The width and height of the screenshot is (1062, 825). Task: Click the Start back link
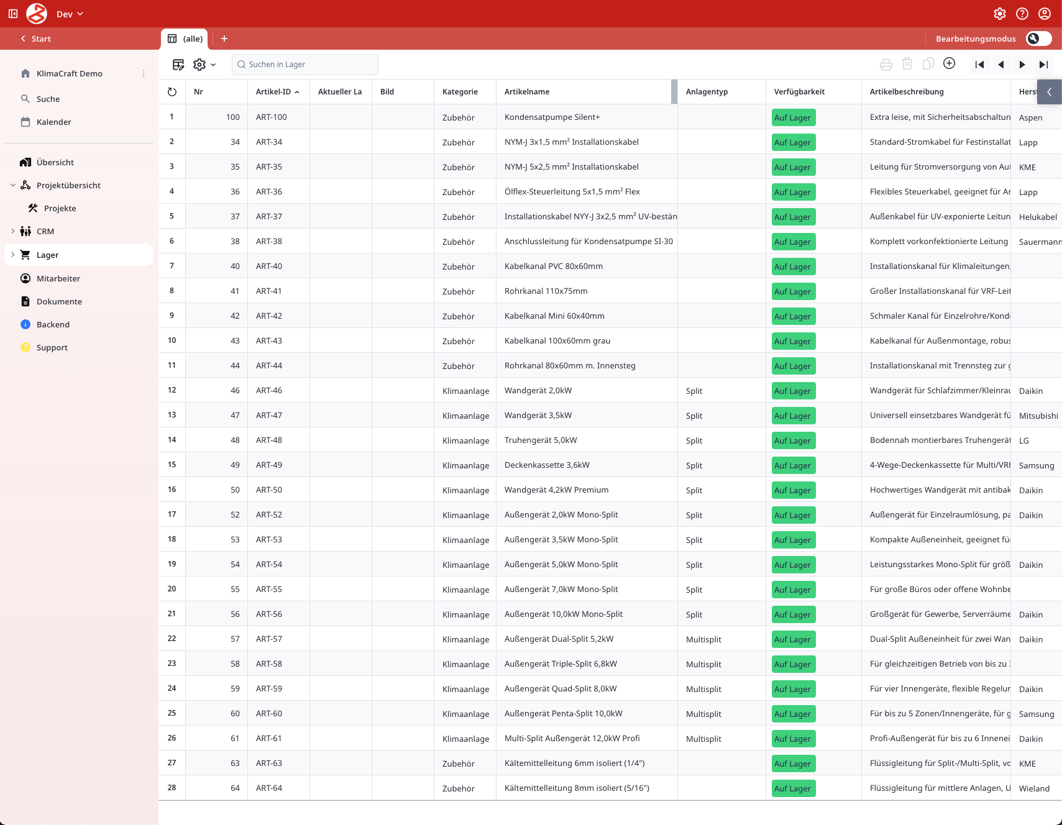[36, 39]
